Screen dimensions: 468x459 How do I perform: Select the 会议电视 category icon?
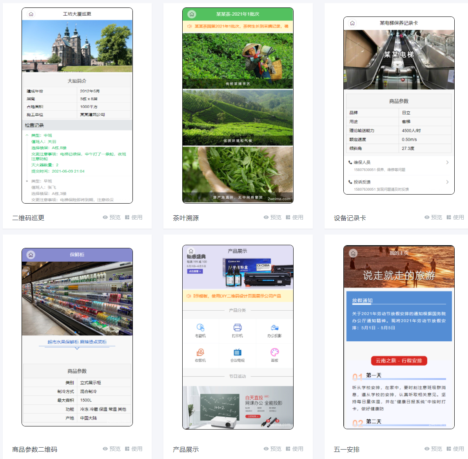(x=238, y=352)
